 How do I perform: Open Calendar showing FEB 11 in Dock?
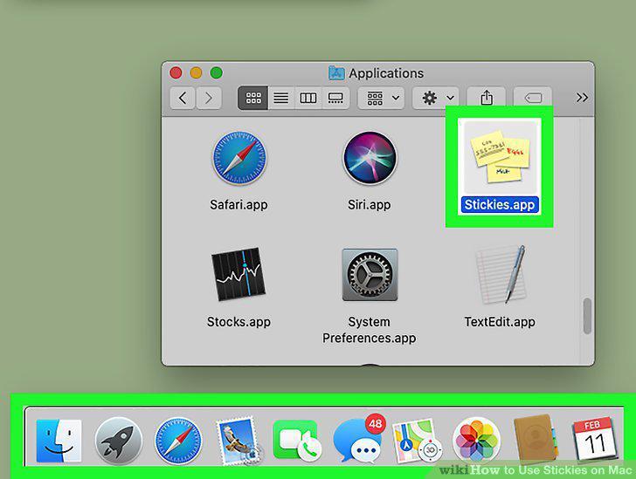click(x=595, y=440)
